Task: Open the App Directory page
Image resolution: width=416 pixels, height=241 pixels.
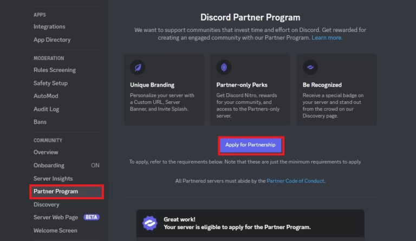Action: (52, 40)
